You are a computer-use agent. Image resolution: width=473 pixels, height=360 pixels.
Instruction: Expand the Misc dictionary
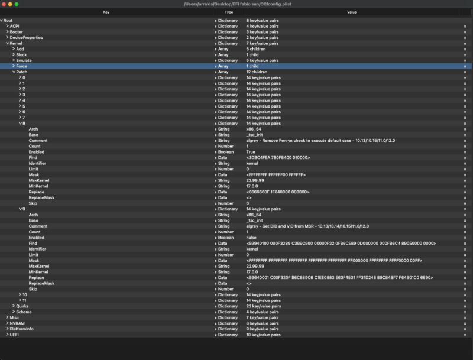pos(7,317)
